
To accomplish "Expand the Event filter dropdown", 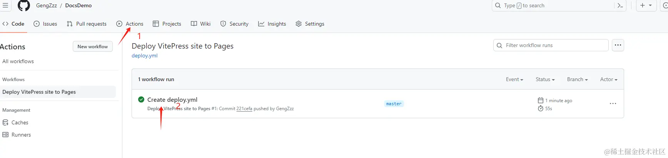I will (x=514, y=79).
